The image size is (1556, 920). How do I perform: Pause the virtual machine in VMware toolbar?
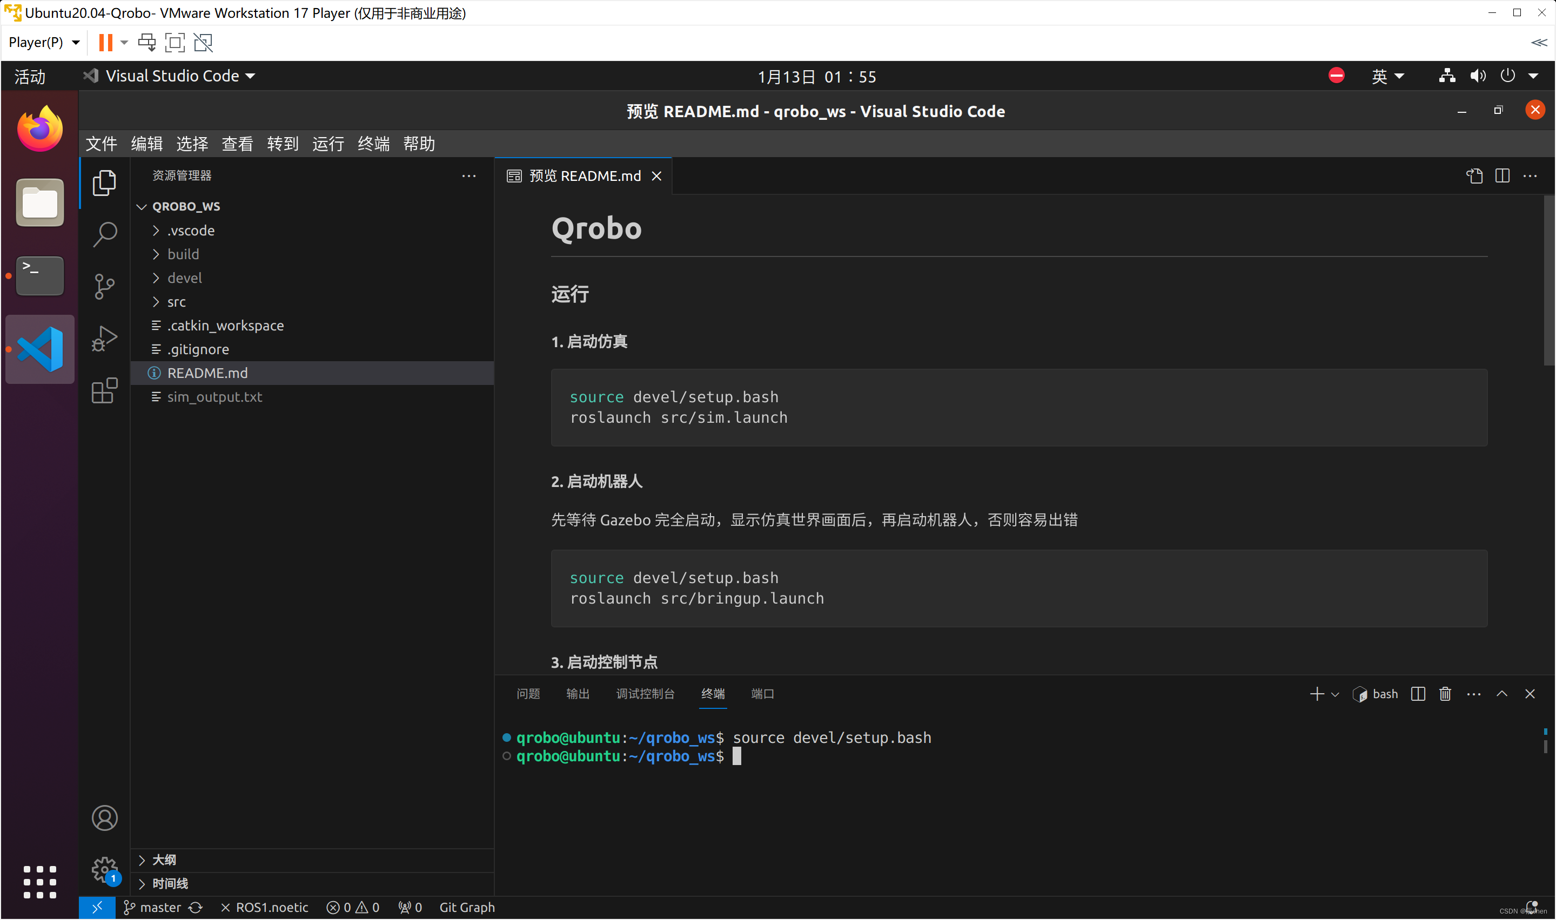(x=105, y=42)
